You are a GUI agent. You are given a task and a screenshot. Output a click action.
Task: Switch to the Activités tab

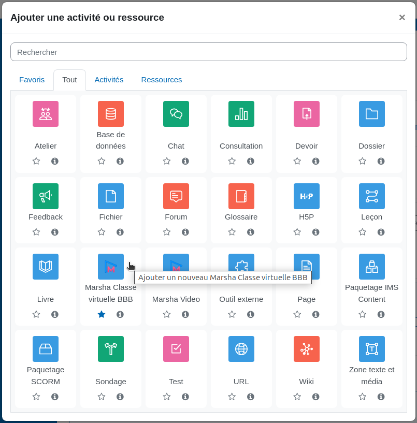[x=109, y=80]
